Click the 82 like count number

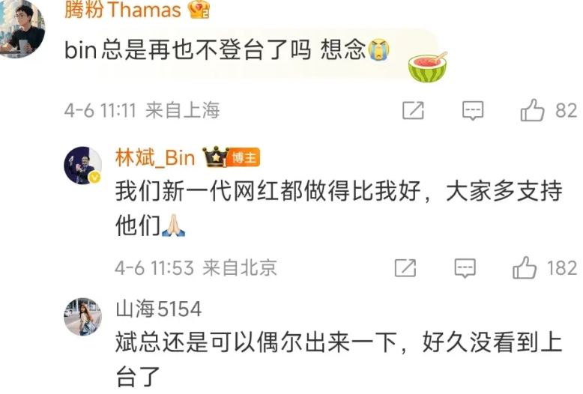567,110
